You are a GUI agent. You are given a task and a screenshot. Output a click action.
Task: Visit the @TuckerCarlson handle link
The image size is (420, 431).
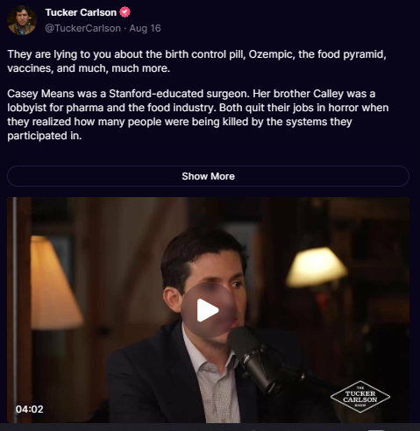tap(83, 28)
